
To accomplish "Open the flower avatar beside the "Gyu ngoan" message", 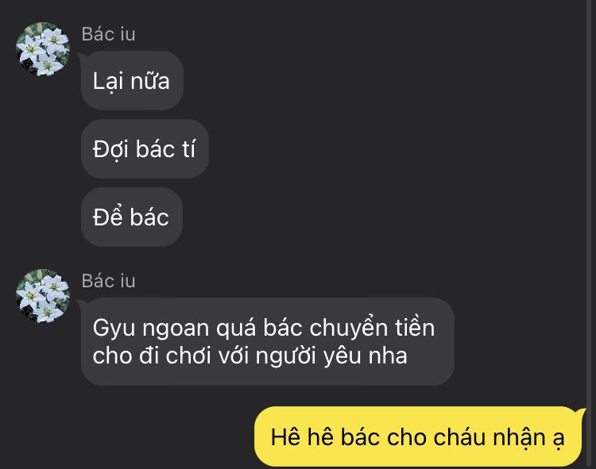I will tap(43, 296).
